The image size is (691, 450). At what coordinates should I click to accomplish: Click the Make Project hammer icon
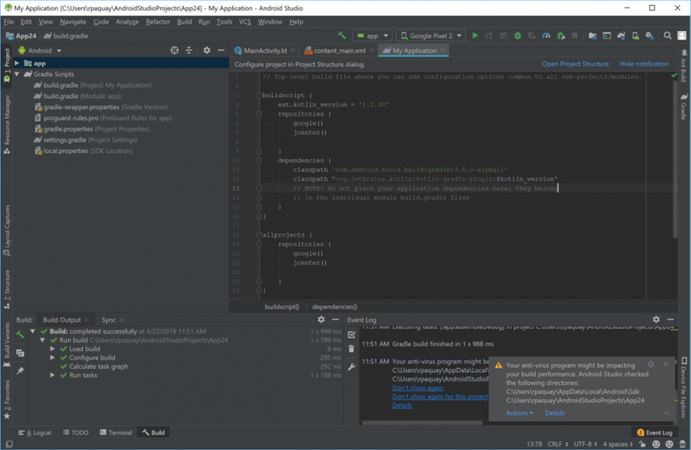(x=342, y=36)
